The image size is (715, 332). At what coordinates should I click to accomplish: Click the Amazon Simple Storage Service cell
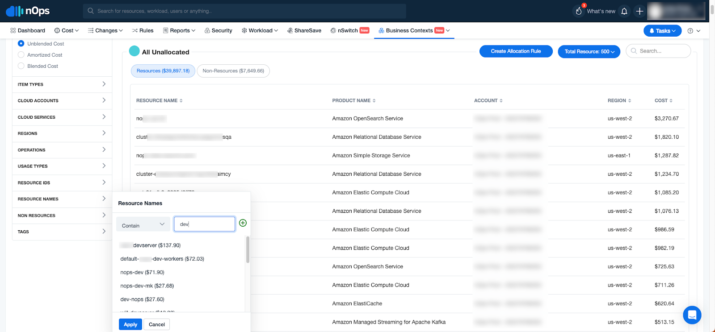[371, 156]
